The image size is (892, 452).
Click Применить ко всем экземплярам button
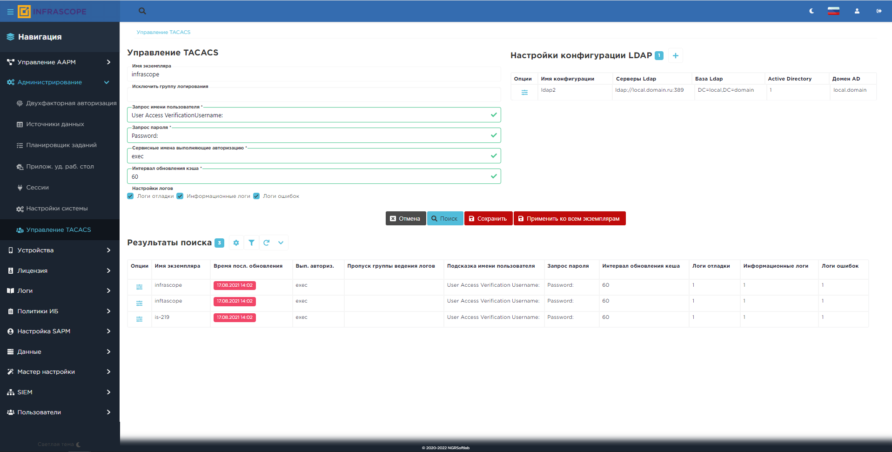pyautogui.click(x=570, y=219)
